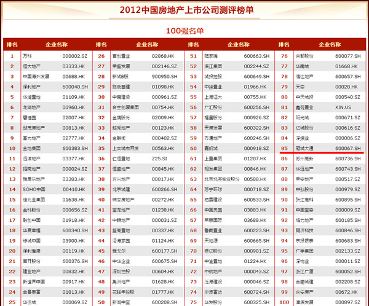Click stock code "02868.HK"
Viewport: 369px width, 306px height.
[163, 56]
